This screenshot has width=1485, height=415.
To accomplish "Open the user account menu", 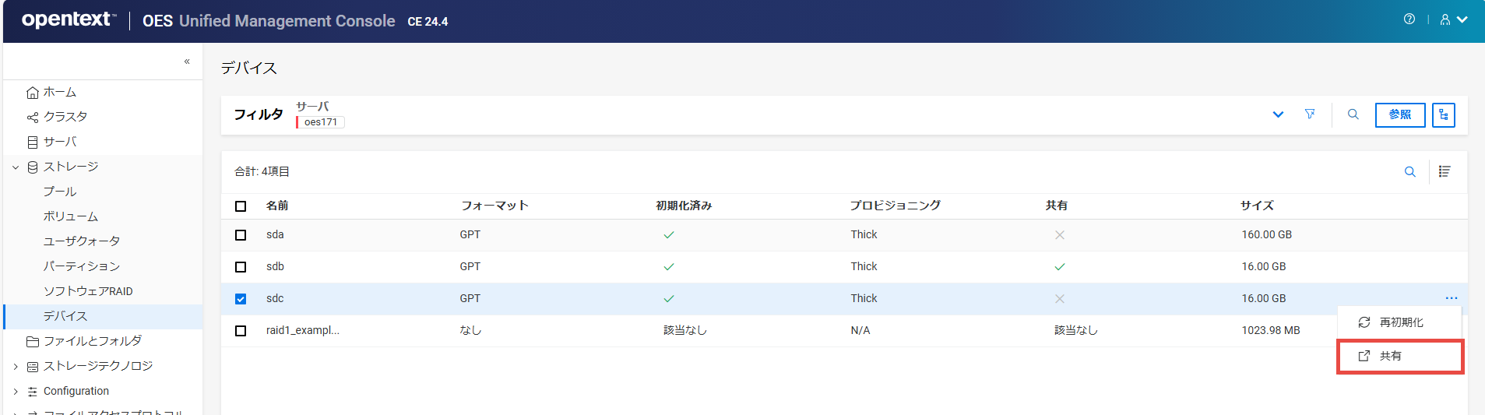I will 1453,19.
